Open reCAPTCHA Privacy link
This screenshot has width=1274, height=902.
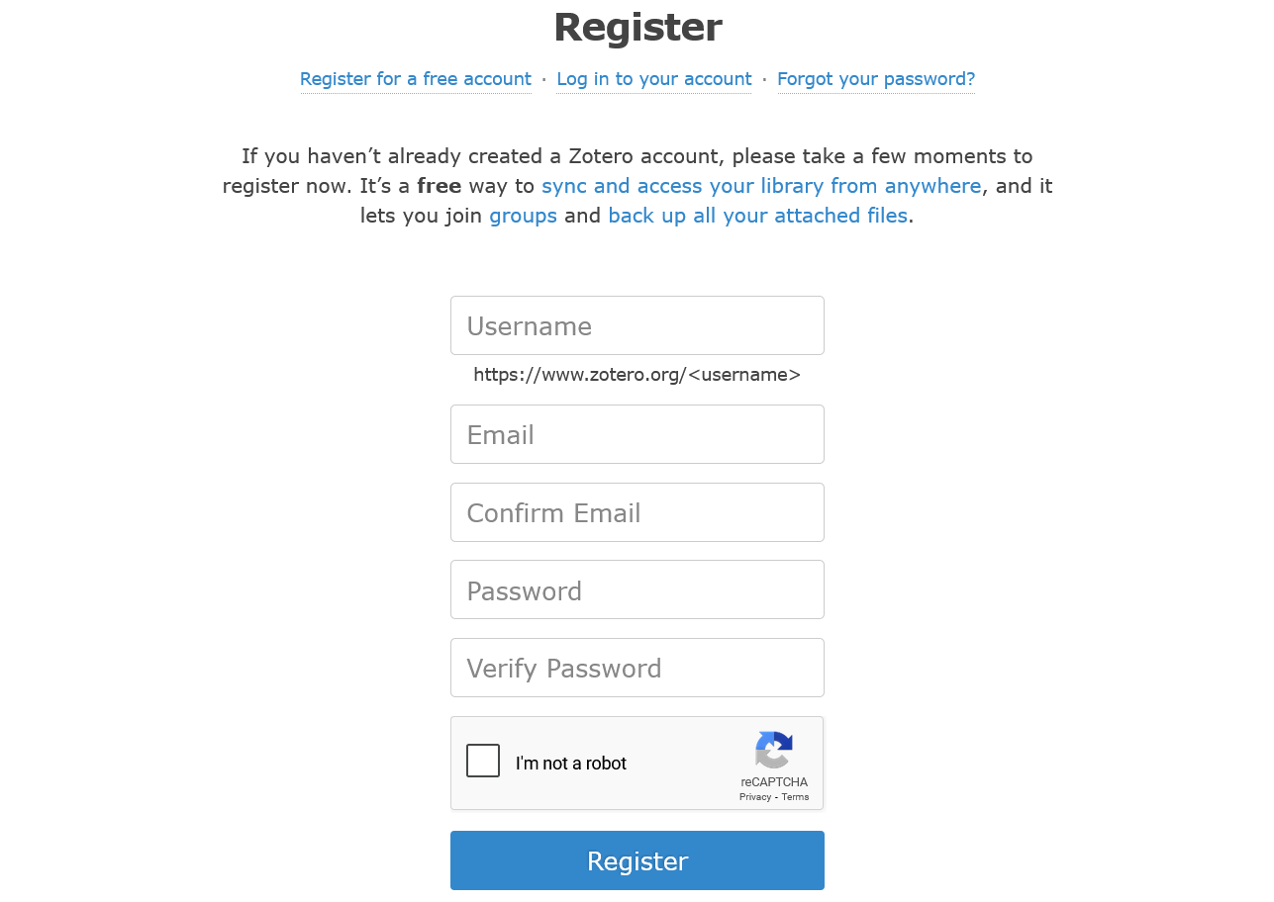(754, 797)
